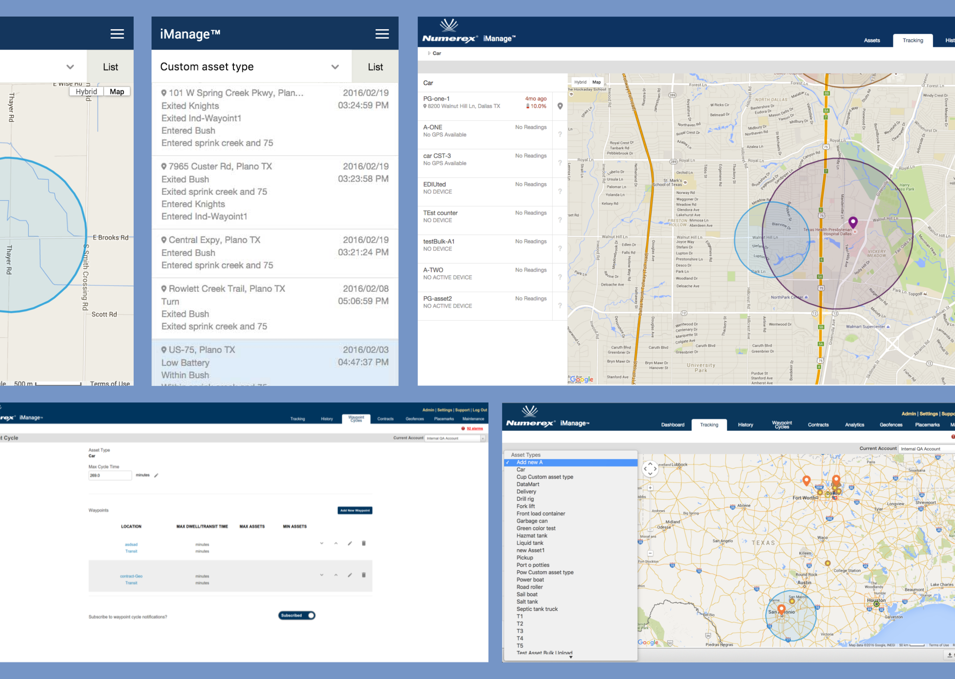The image size is (955, 679).
Task: Open the Analytics tab on the Texas map page
Action: (x=854, y=425)
